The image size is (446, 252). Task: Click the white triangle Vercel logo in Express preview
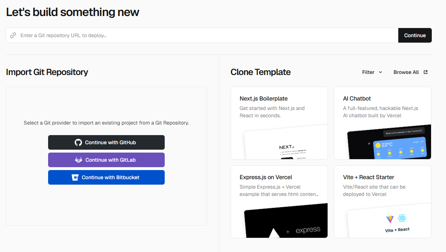[x=274, y=233]
